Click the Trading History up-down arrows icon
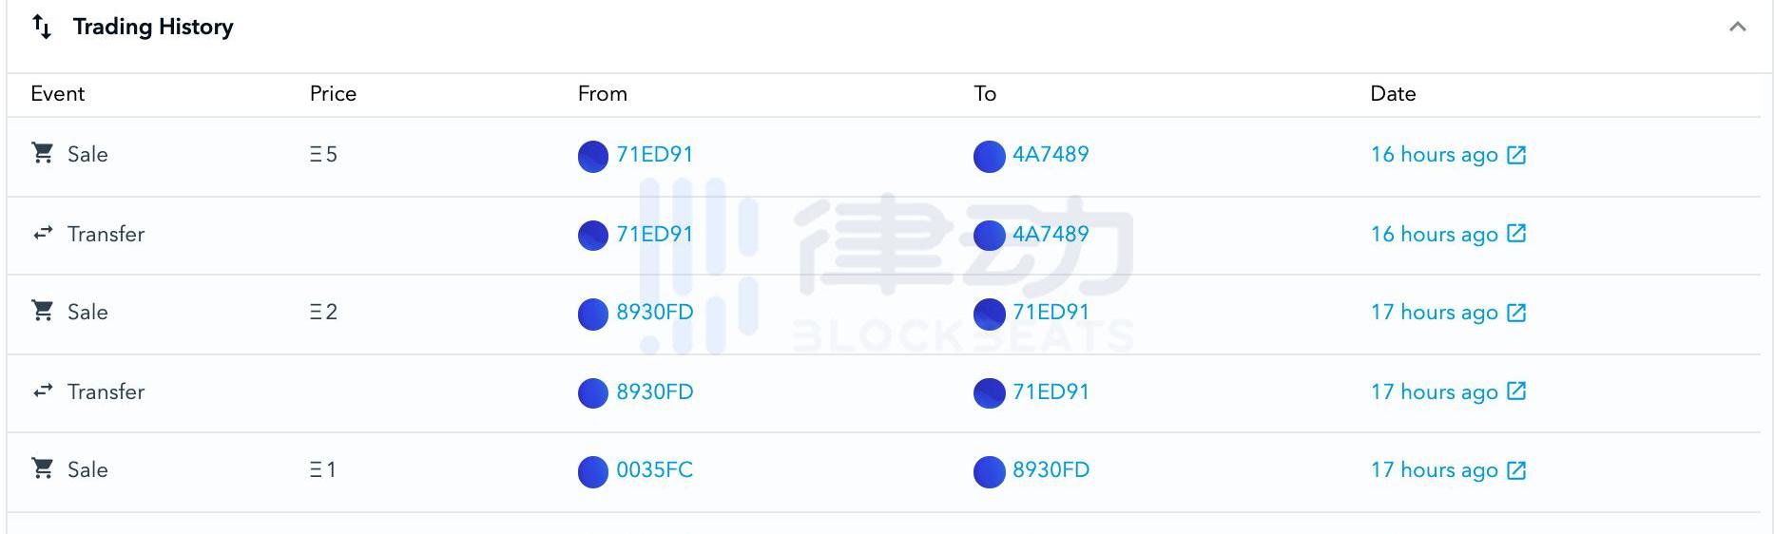The height and width of the screenshot is (534, 1774). (42, 27)
